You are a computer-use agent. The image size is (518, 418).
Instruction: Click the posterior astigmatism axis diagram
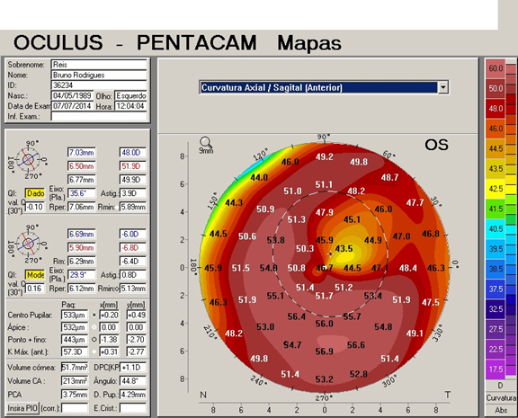click(x=29, y=244)
